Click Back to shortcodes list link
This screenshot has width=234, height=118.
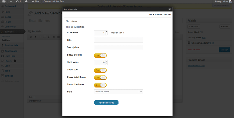coord(160,15)
